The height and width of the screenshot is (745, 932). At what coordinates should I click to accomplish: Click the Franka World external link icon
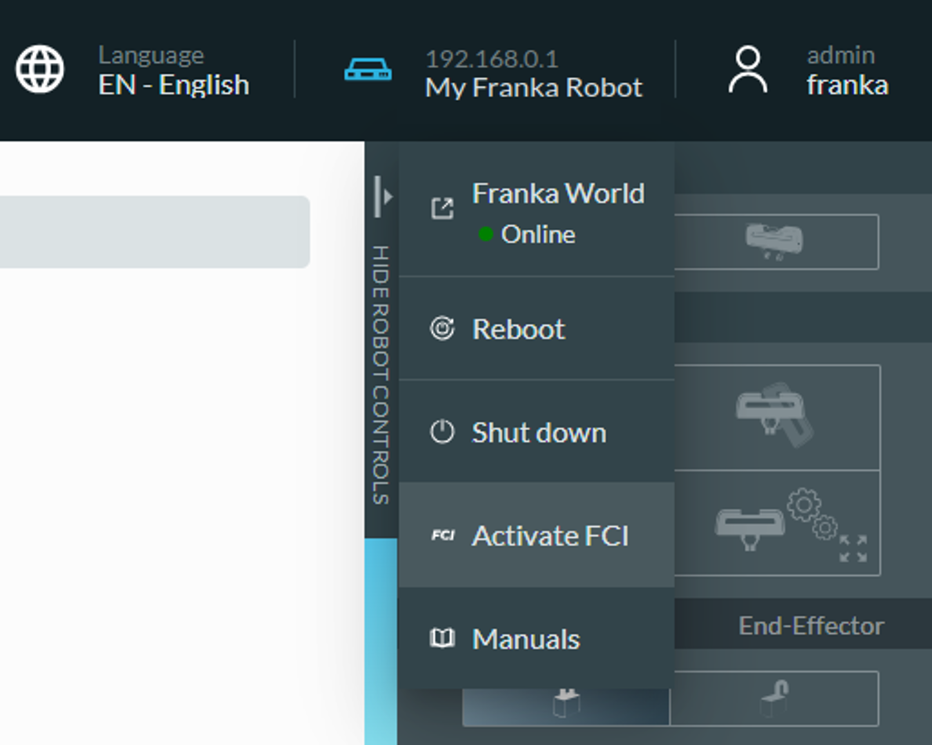click(x=442, y=208)
